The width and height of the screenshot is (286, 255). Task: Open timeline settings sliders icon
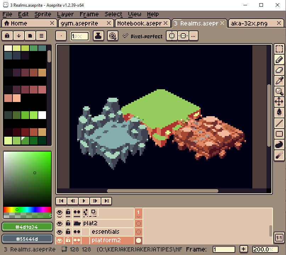85,212
